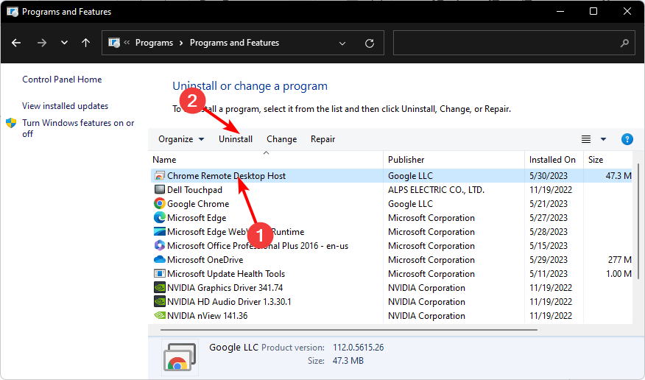Open help with the blue question icon
645x380 pixels.
coord(627,139)
